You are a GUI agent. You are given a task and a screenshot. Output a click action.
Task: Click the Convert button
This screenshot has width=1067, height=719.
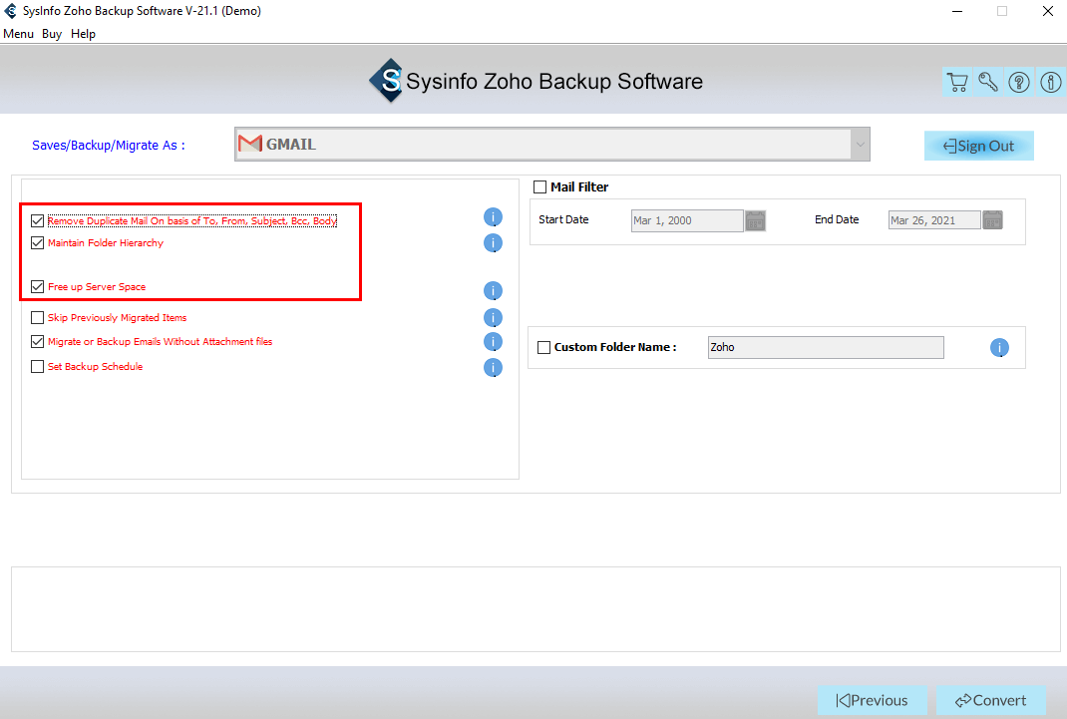(991, 701)
